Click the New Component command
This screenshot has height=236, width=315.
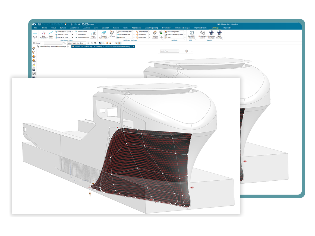pos(172,32)
